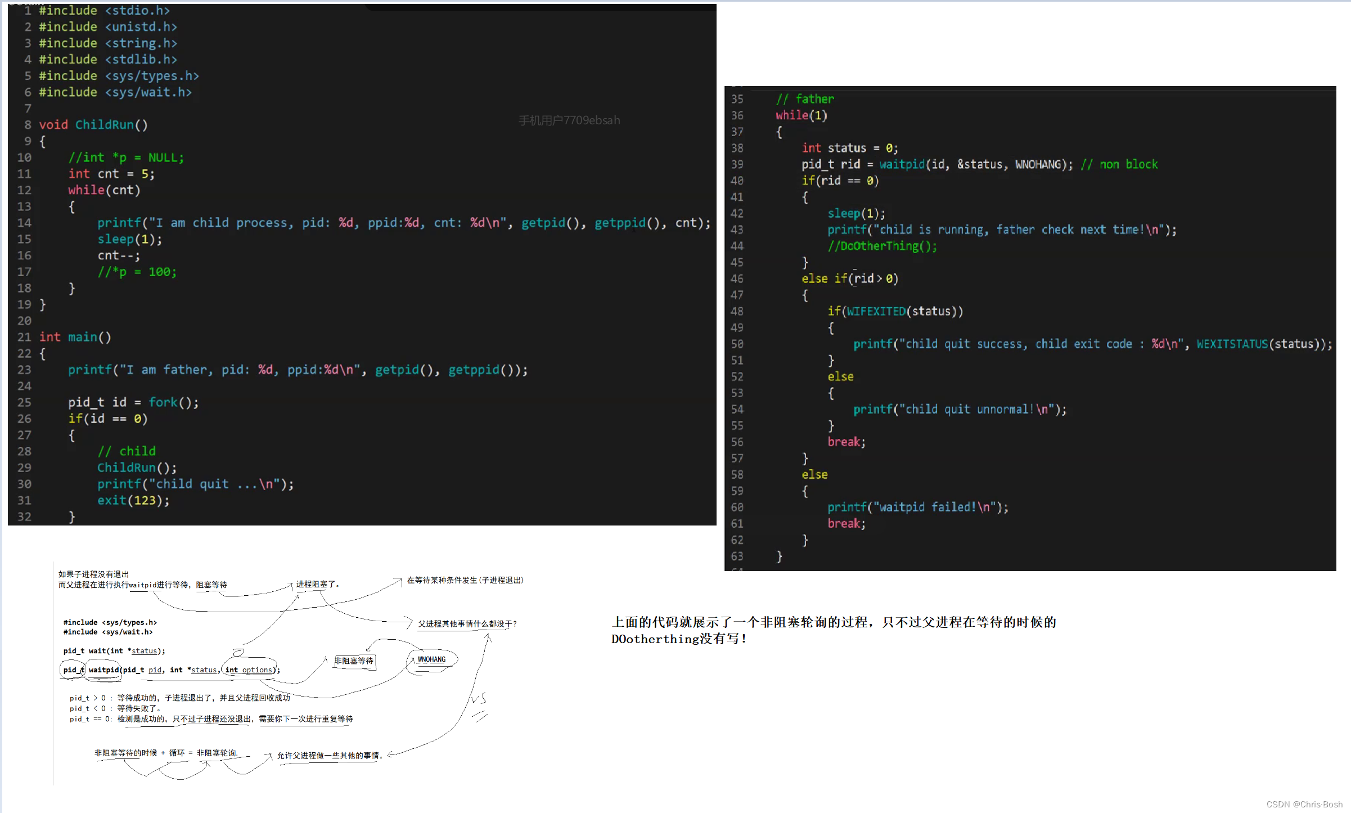Image resolution: width=1351 pixels, height=813 pixels.
Task: Click "#include <string.h>" on line 3
Action: pos(107,43)
